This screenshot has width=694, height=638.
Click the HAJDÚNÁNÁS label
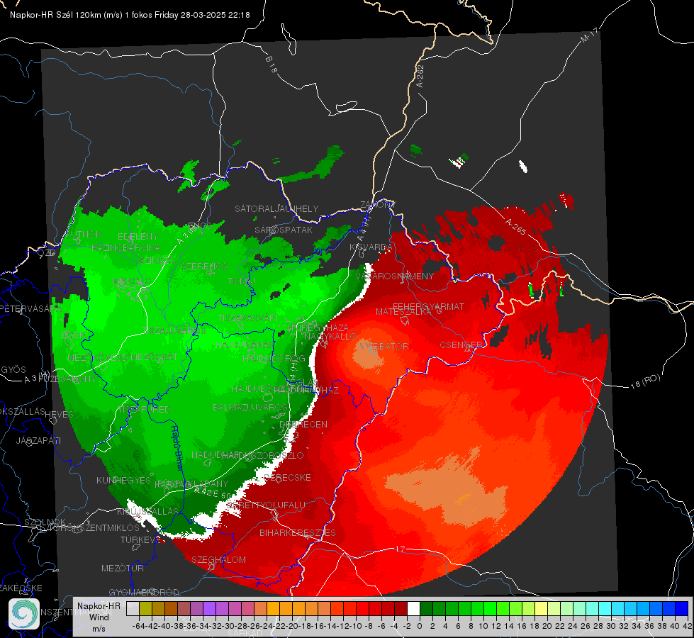245,345
